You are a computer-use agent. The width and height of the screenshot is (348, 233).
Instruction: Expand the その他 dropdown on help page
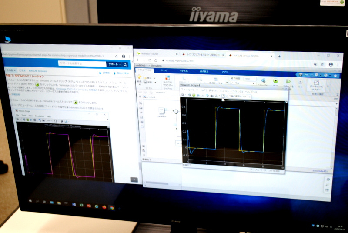(10, 70)
